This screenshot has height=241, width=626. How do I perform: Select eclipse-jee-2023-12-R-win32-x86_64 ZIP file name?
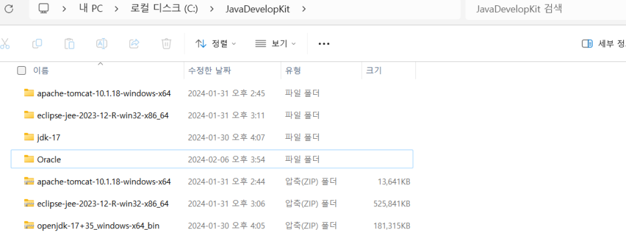pos(103,204)
